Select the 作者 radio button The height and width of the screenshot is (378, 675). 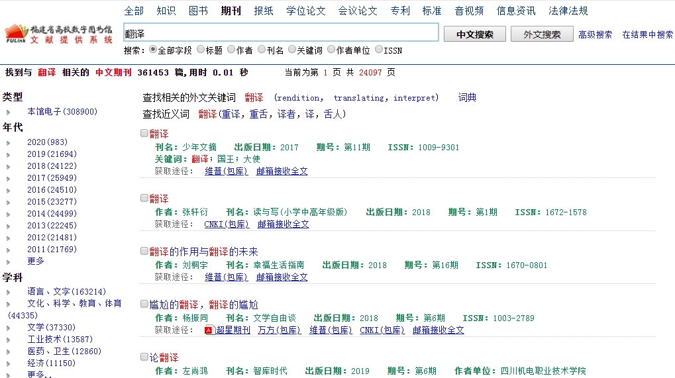coord(231,50)
